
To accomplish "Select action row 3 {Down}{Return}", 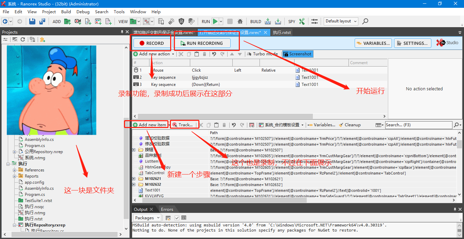I will click(x=260, y=85).
